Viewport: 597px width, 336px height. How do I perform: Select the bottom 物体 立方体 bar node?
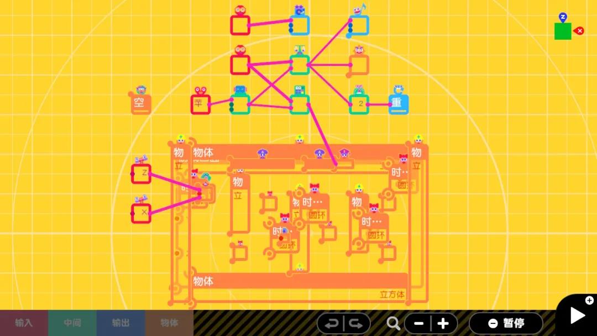pos(299,287)
